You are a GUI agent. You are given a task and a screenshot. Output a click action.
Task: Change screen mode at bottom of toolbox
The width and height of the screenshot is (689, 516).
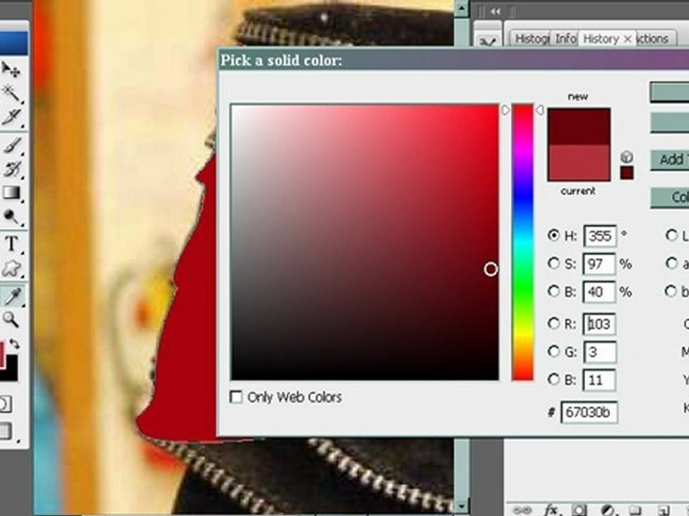5,431
